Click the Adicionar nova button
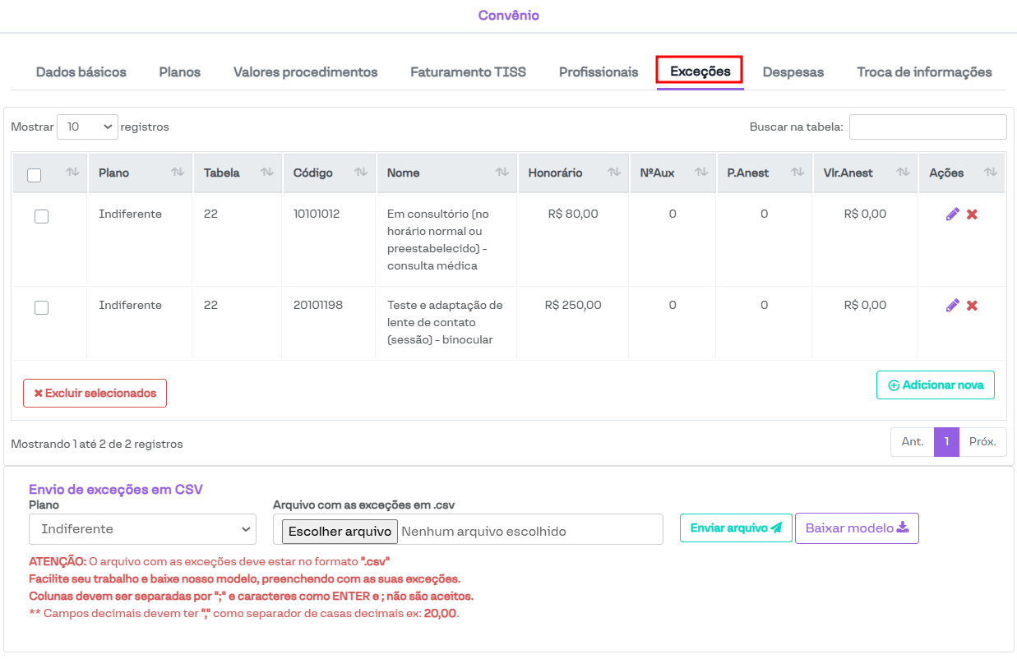This screenshot has height=659, width=1017. coord(935,385)
